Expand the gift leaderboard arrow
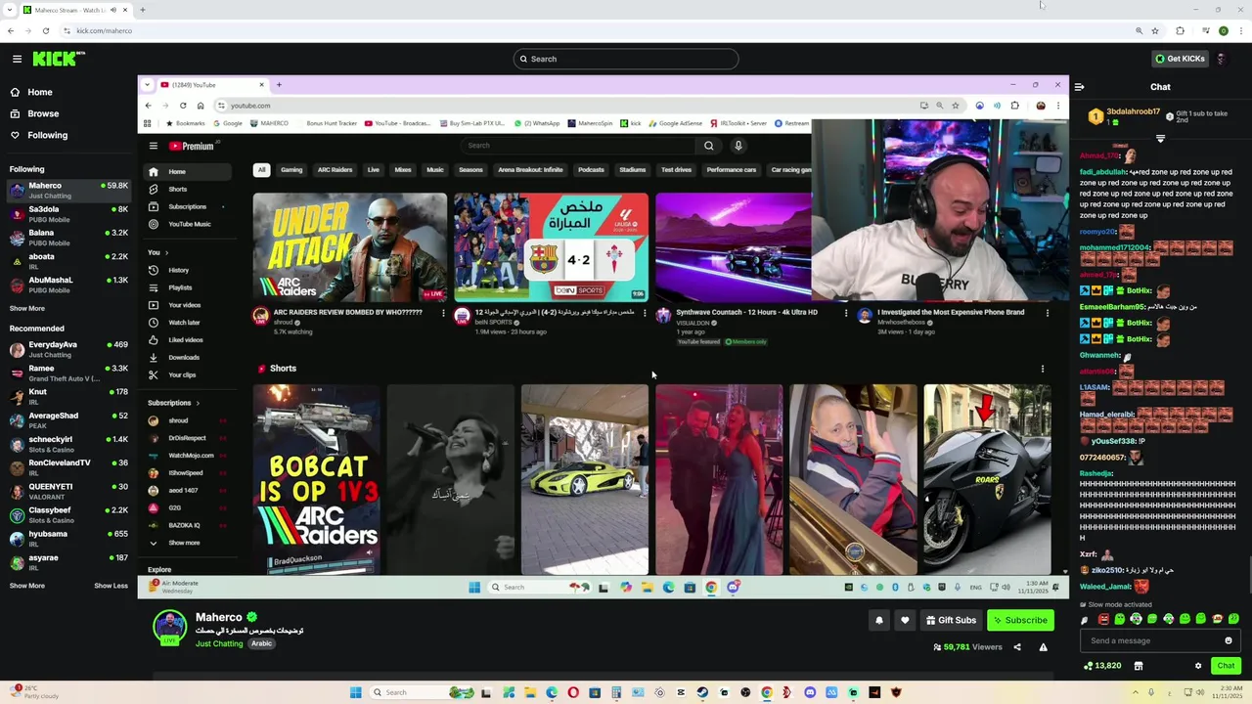1252x704 pixels. [1160, 139]
